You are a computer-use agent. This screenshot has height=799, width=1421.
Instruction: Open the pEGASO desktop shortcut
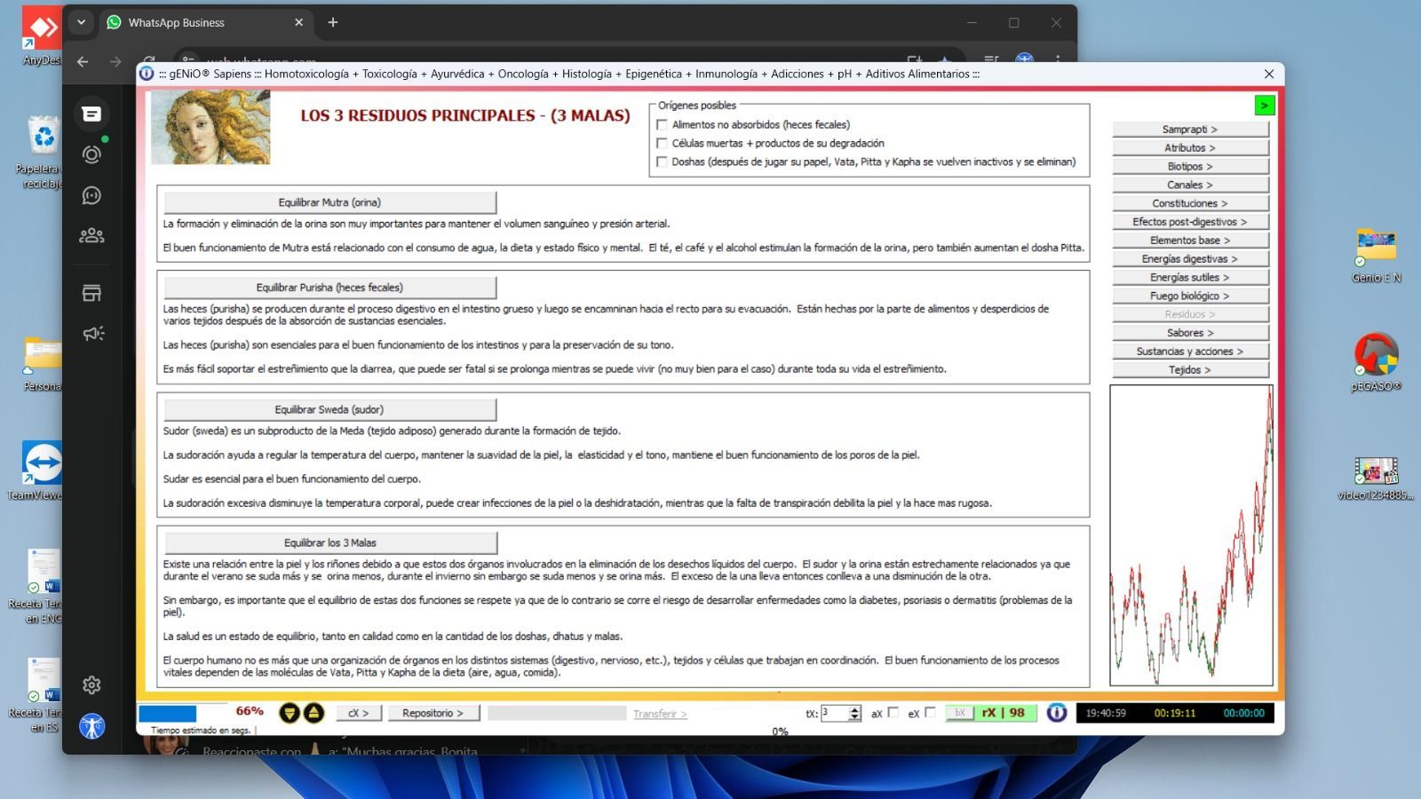click(x=1376, y=355)
